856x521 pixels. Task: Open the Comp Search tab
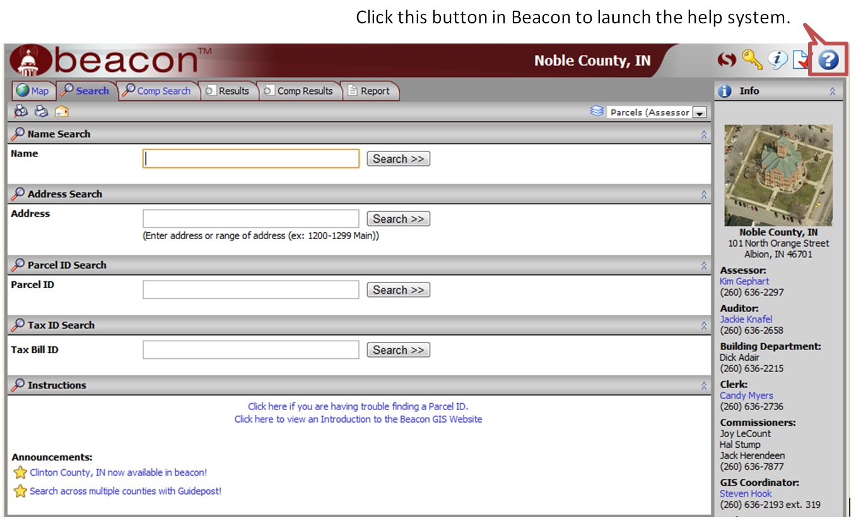click(157, 91)
